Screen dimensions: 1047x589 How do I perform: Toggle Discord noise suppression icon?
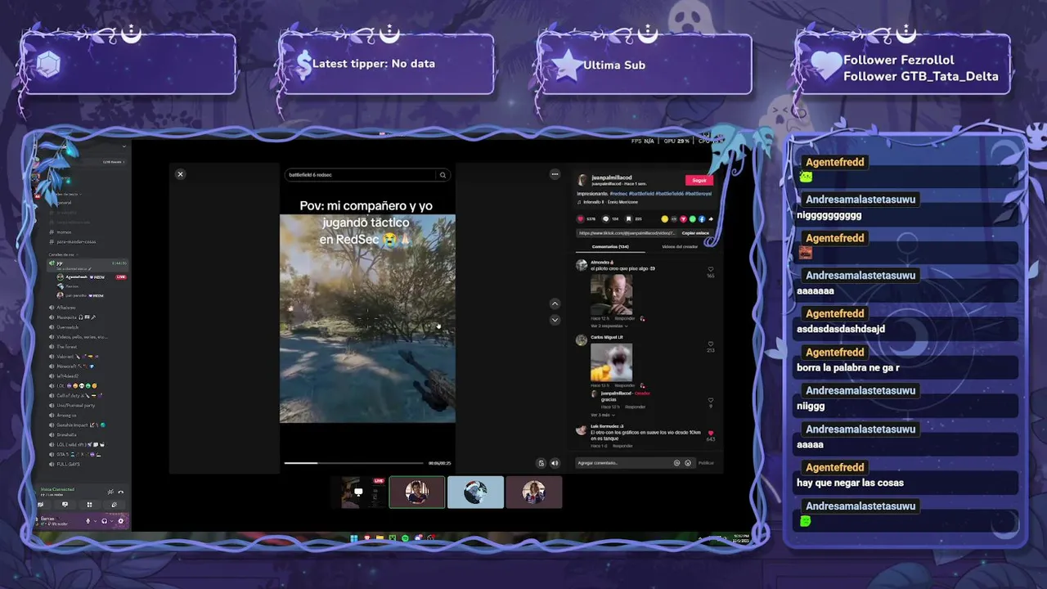[110, 492]
